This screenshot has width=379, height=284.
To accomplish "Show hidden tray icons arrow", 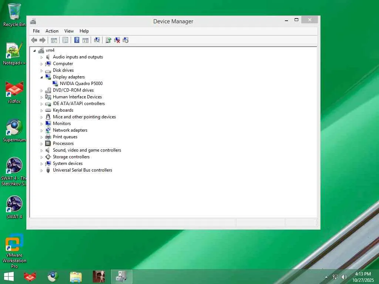I will (x=326, y=277).
